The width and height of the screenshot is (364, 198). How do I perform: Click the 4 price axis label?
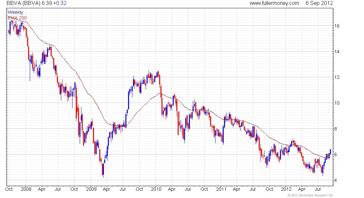(336, 180)
